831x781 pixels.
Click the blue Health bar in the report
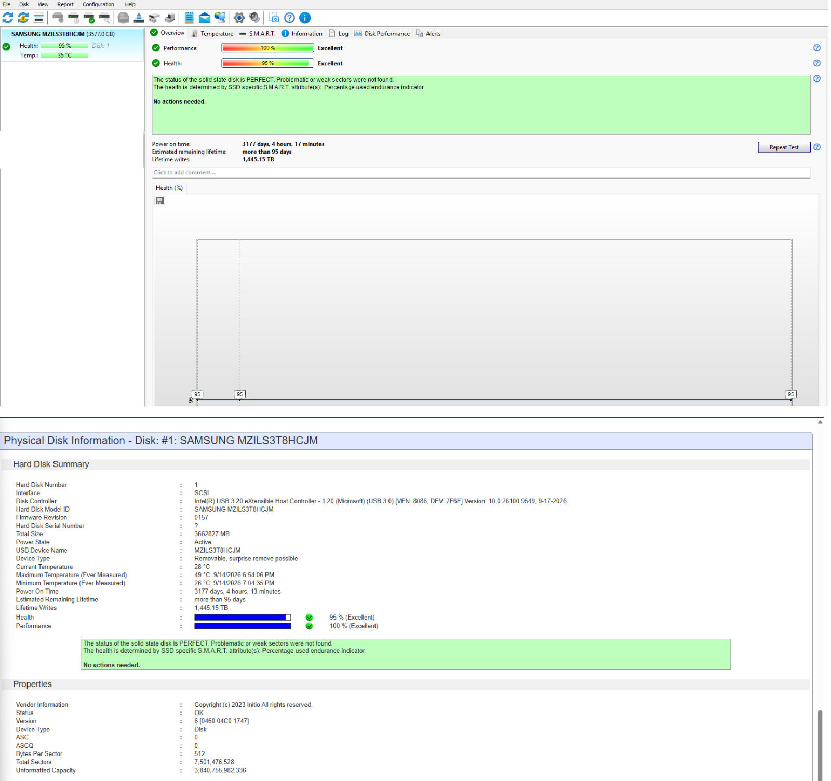tap(243, 618)
